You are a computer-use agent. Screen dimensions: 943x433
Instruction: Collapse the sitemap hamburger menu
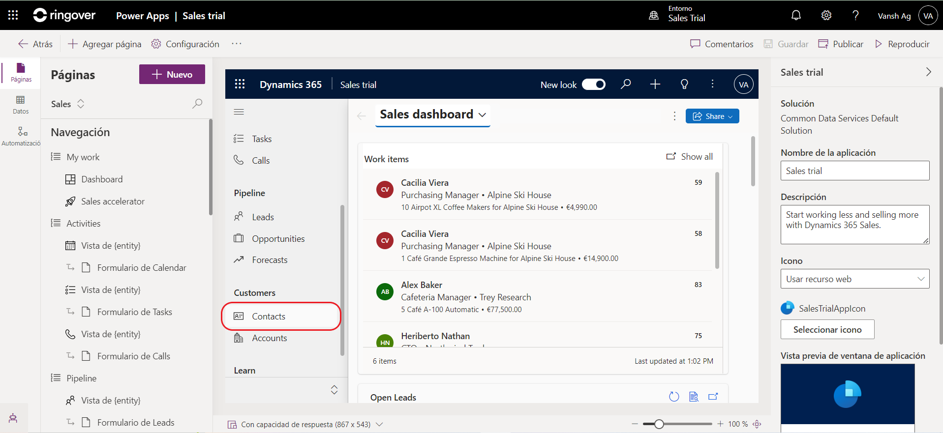pos(239,112)
